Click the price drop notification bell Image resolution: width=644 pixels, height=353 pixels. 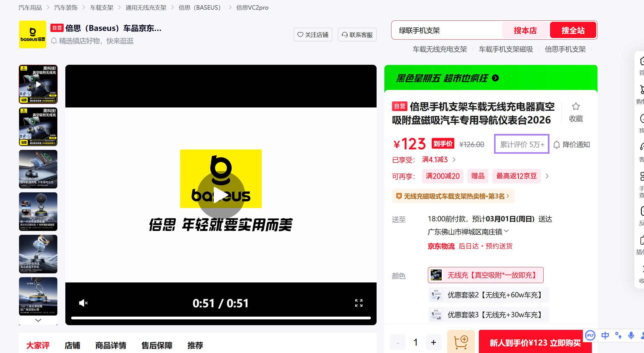tap(557, 145)
